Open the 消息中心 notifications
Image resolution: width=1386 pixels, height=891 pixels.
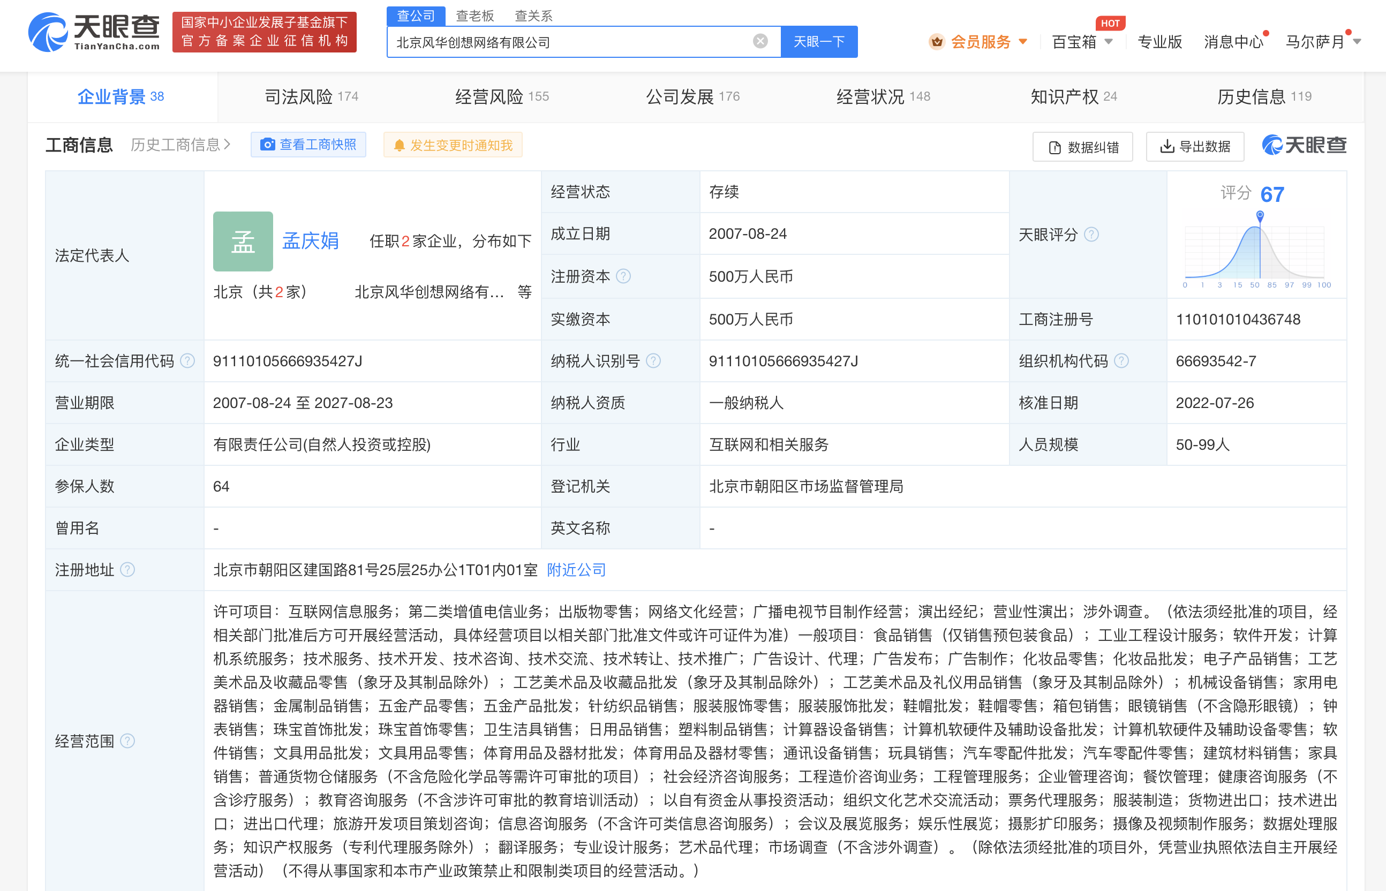point(1233,42)
